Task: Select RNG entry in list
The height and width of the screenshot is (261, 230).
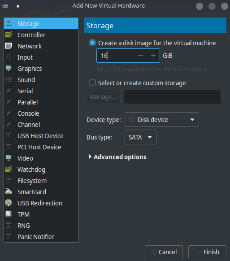Action: click(41, 226)
